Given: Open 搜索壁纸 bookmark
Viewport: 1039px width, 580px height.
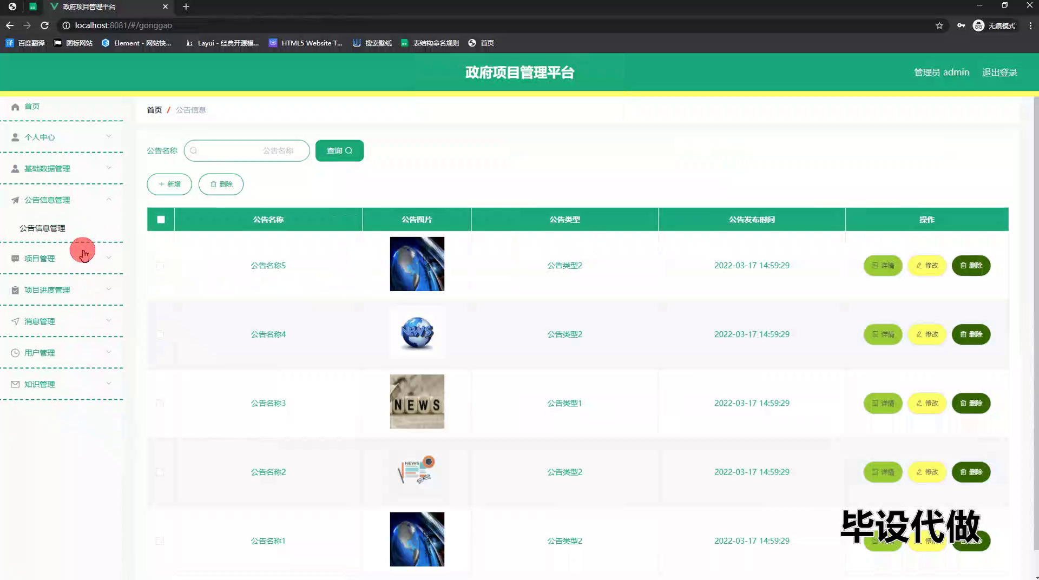Looking at the screenshot, I should (x=372, y=43).
